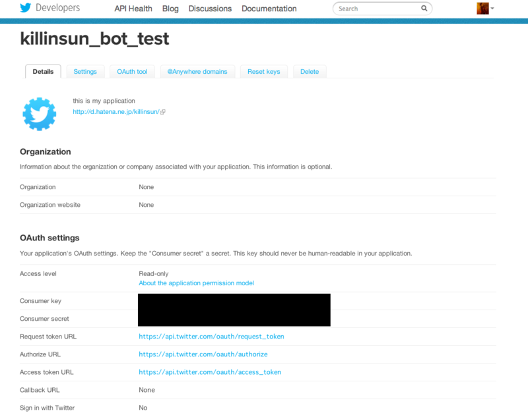Switch to the OAuth tool tab
This screenshot has width=528, height=413.
(x=132, y=72)
